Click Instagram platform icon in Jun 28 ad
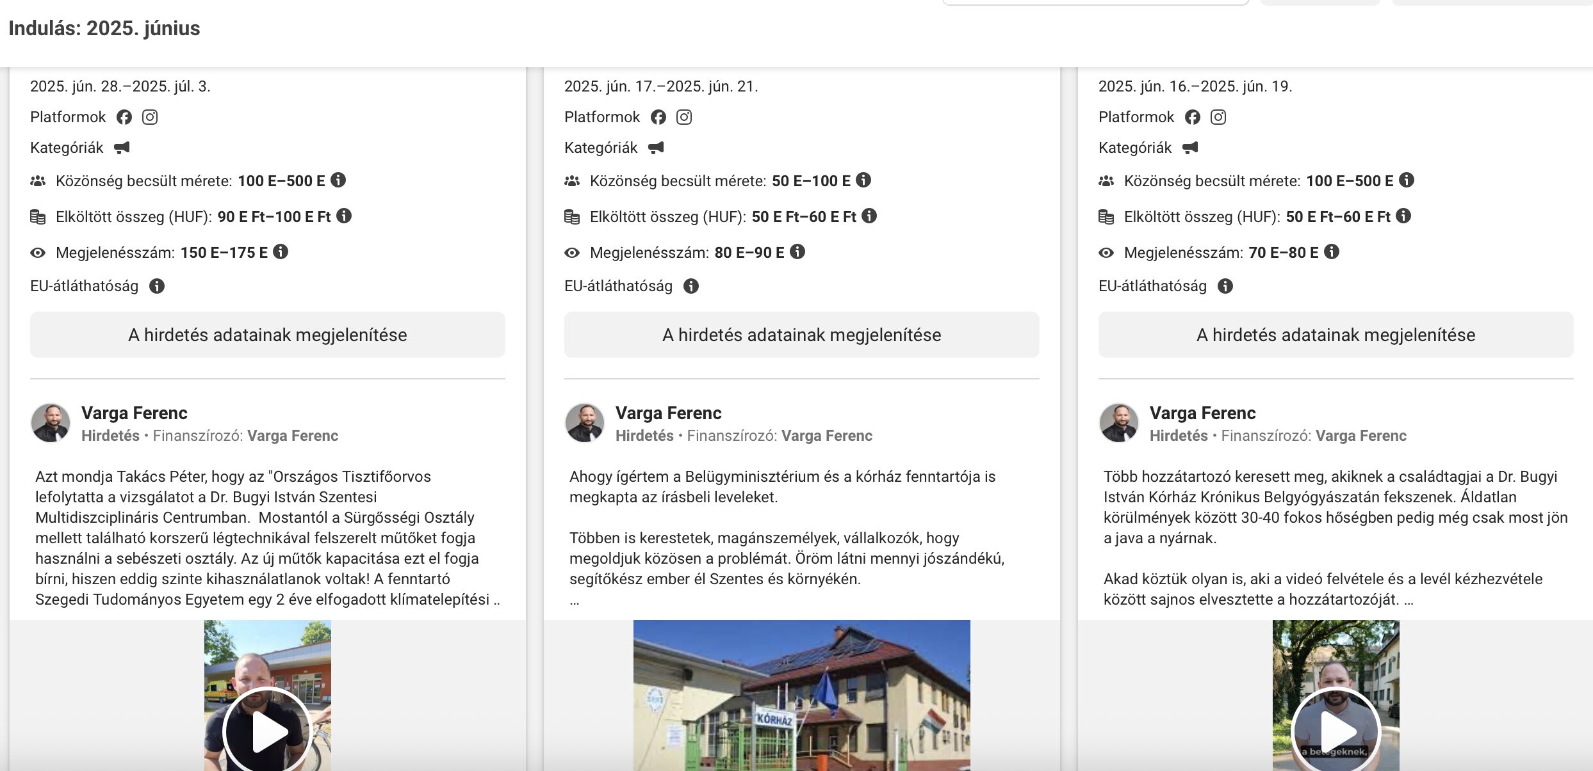Screen dimensions: 1593x771 point(150,117)
